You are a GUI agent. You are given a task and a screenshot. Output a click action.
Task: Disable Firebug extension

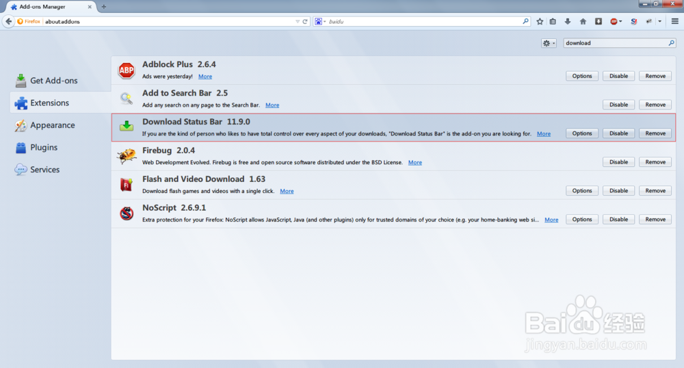coord(618,161)
